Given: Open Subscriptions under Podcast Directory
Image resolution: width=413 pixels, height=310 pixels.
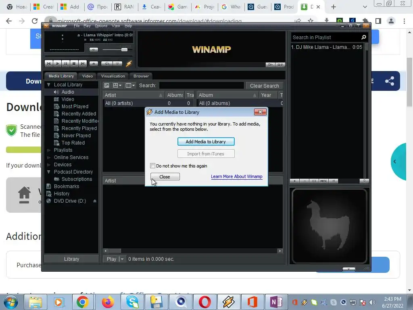Looking at the screenshot, I should 77,179.
